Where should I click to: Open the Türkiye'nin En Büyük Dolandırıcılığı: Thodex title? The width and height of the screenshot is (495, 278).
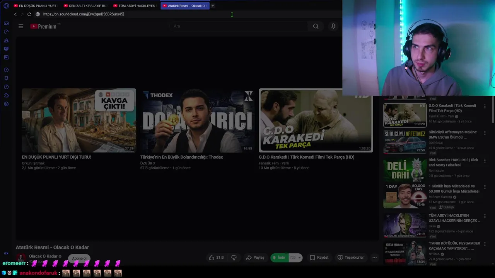181,157
